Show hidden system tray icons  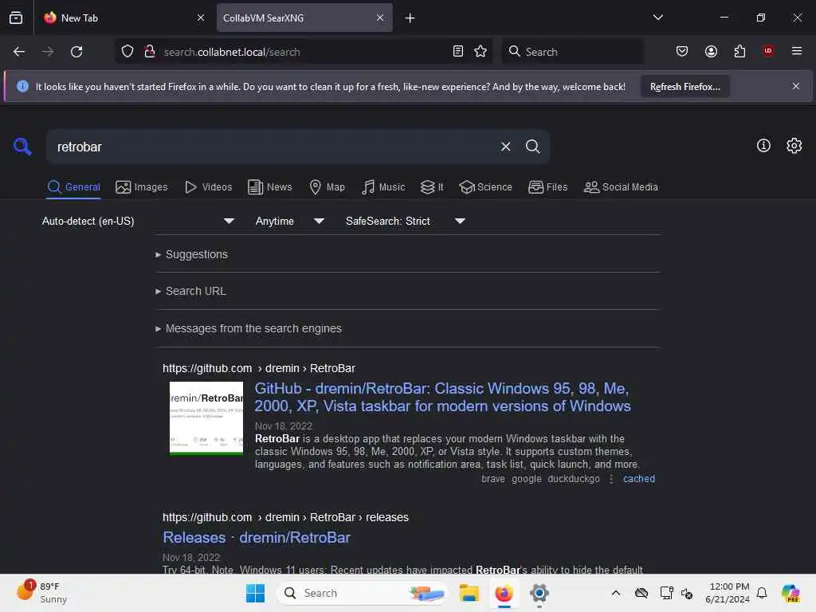616,593
